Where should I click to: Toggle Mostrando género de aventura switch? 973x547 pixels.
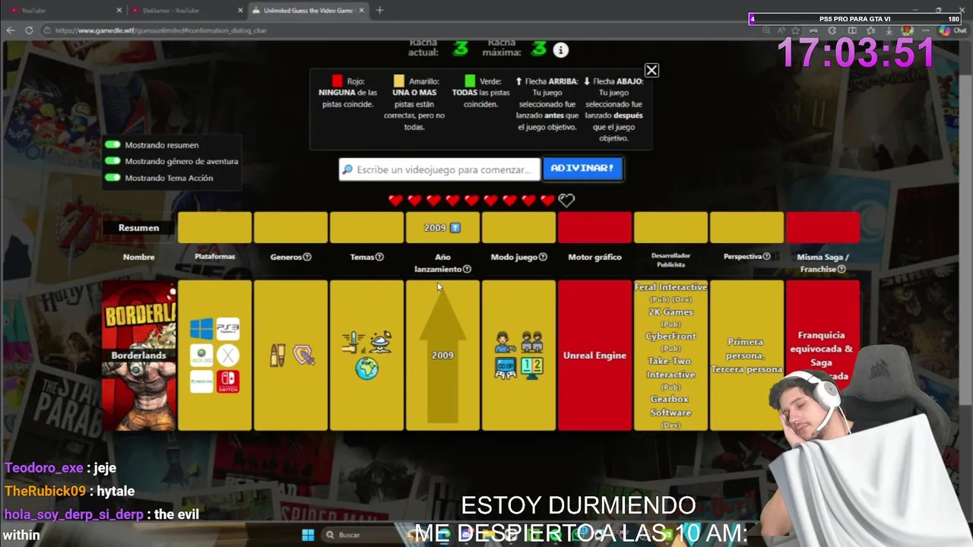click(113, 161)
